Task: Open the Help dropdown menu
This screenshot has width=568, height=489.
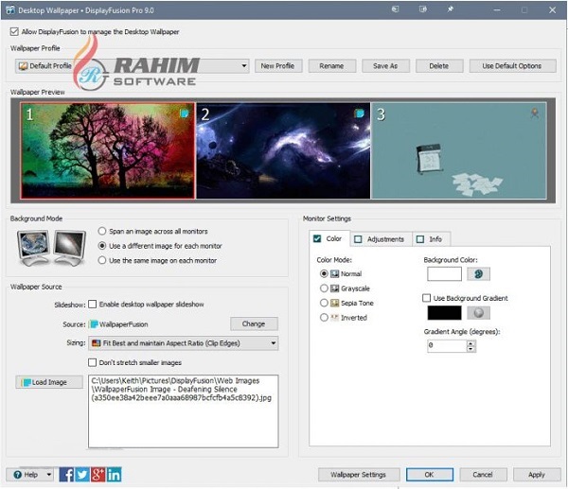Action: pos(29,474)
